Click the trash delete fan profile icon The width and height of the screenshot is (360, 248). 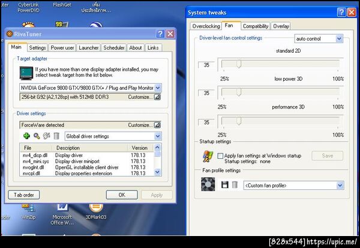tap(235, 185)
